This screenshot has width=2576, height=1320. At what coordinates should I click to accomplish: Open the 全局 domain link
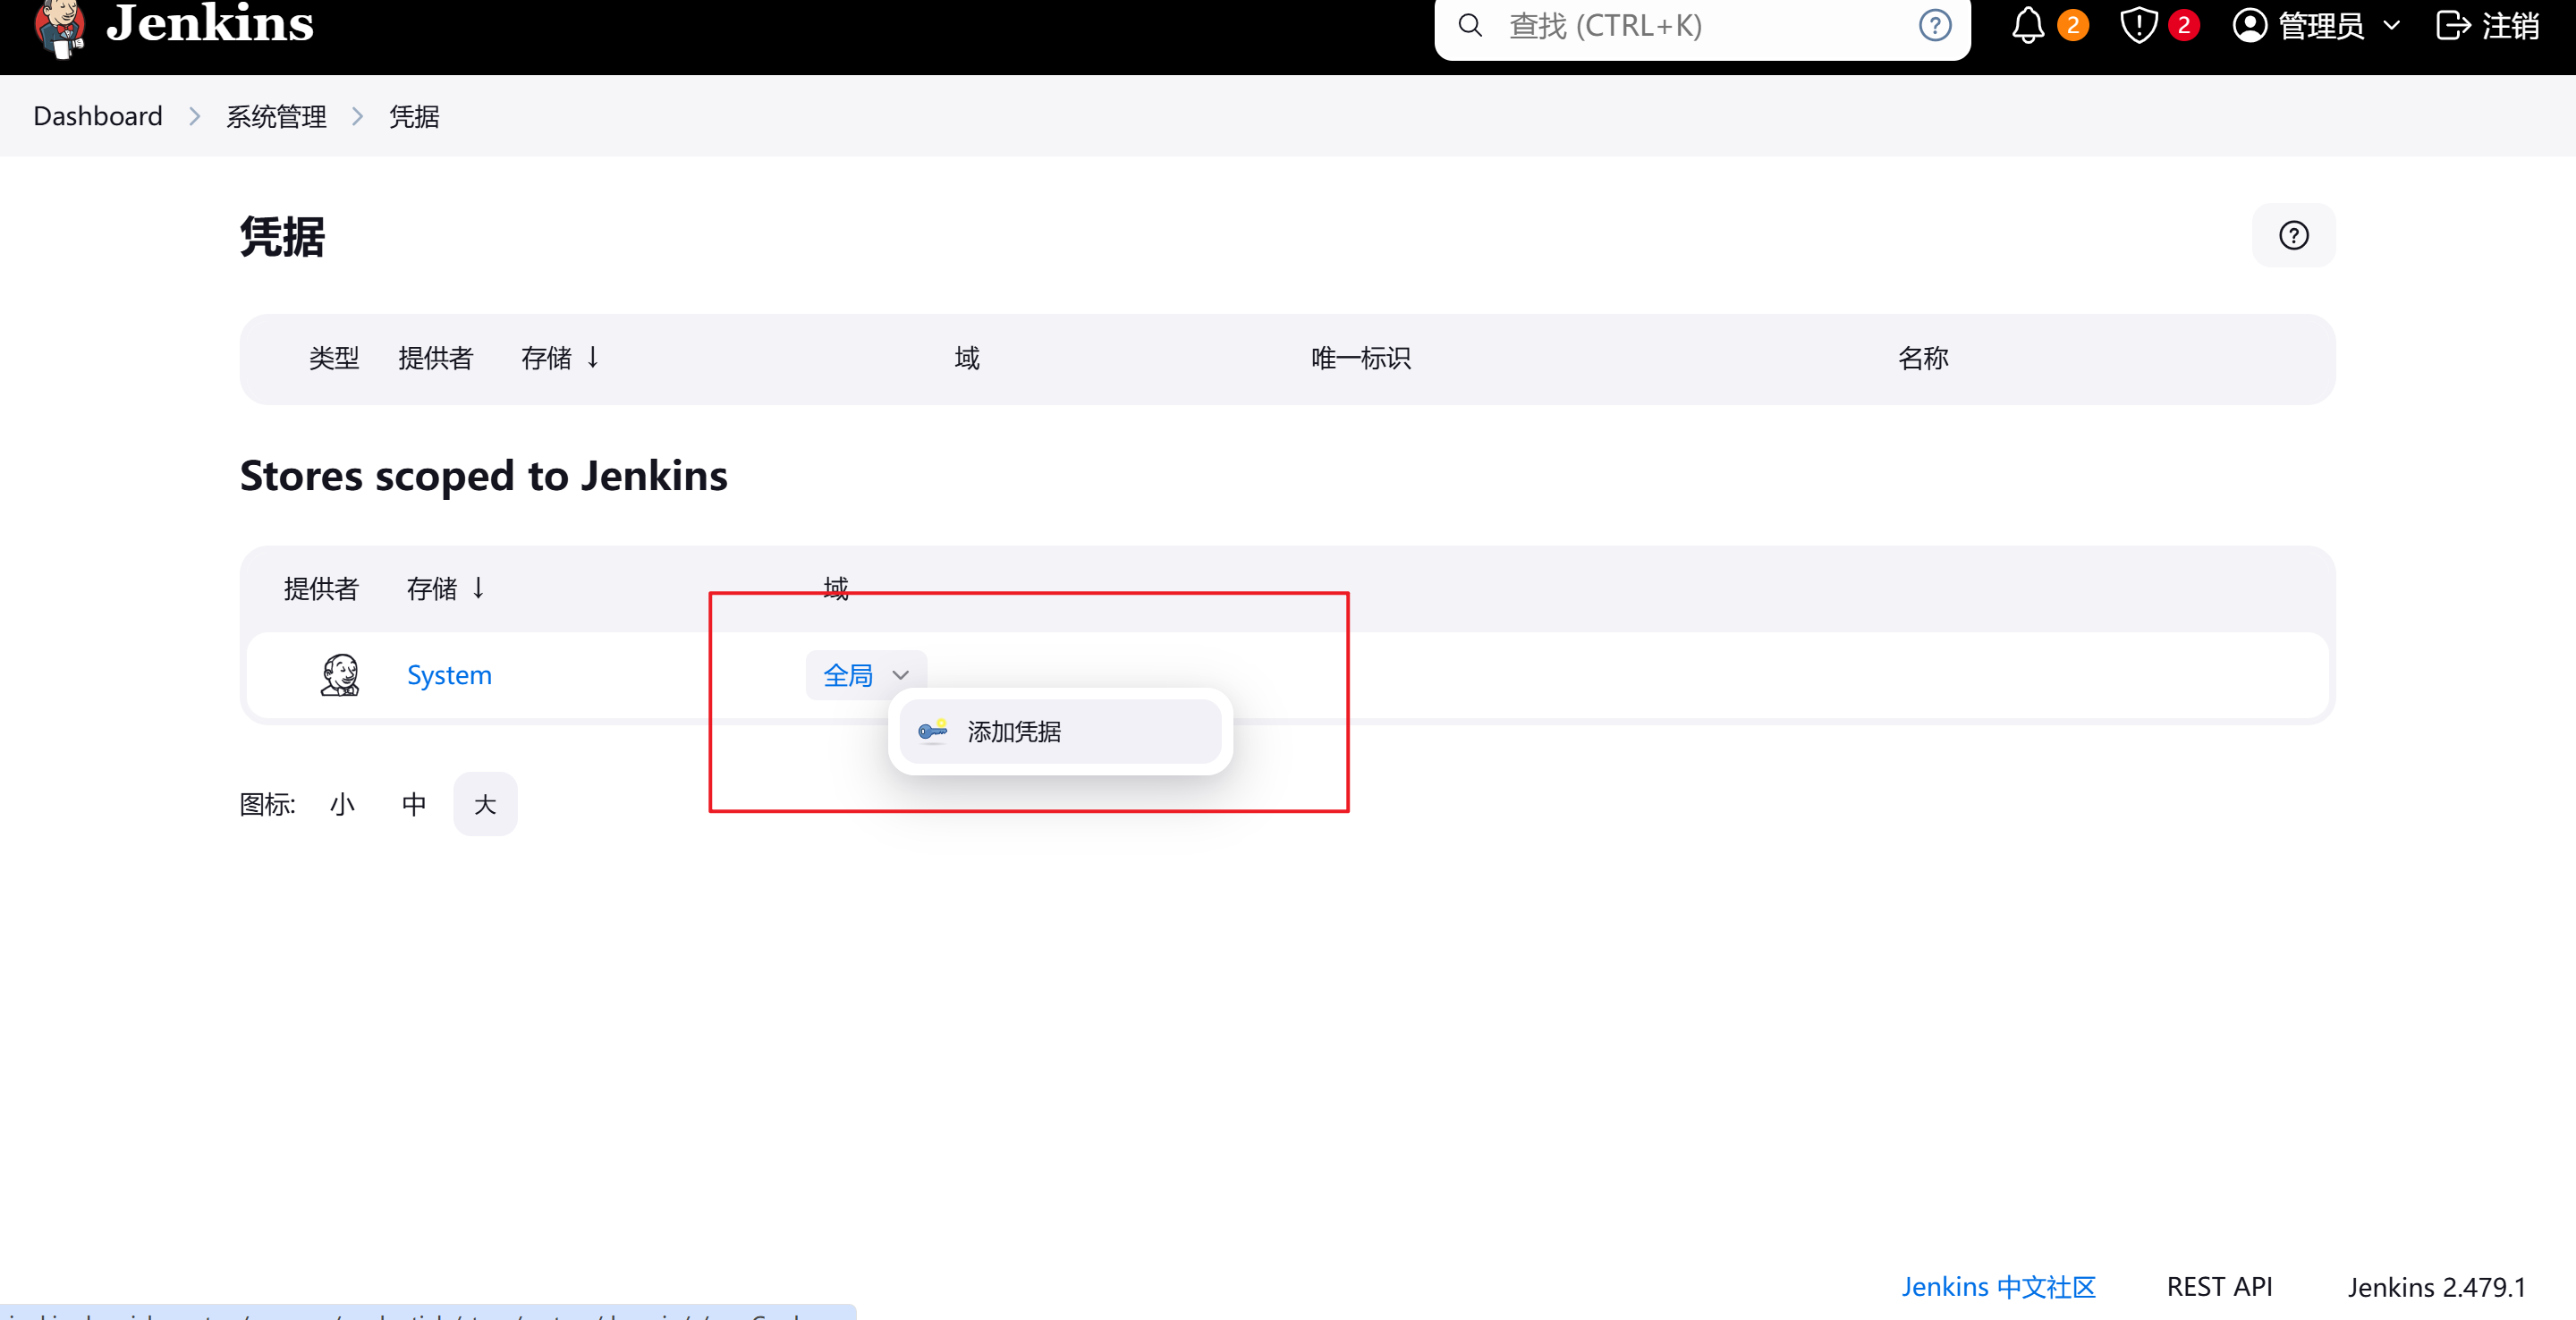848,675
